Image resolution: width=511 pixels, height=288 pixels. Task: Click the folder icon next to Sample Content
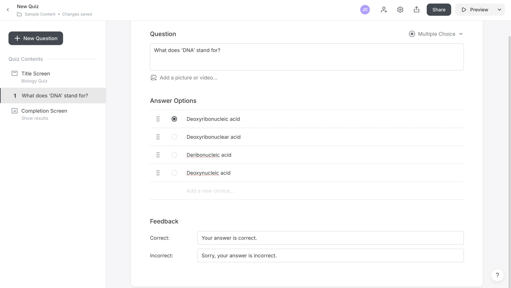click(x=19, y=14)
